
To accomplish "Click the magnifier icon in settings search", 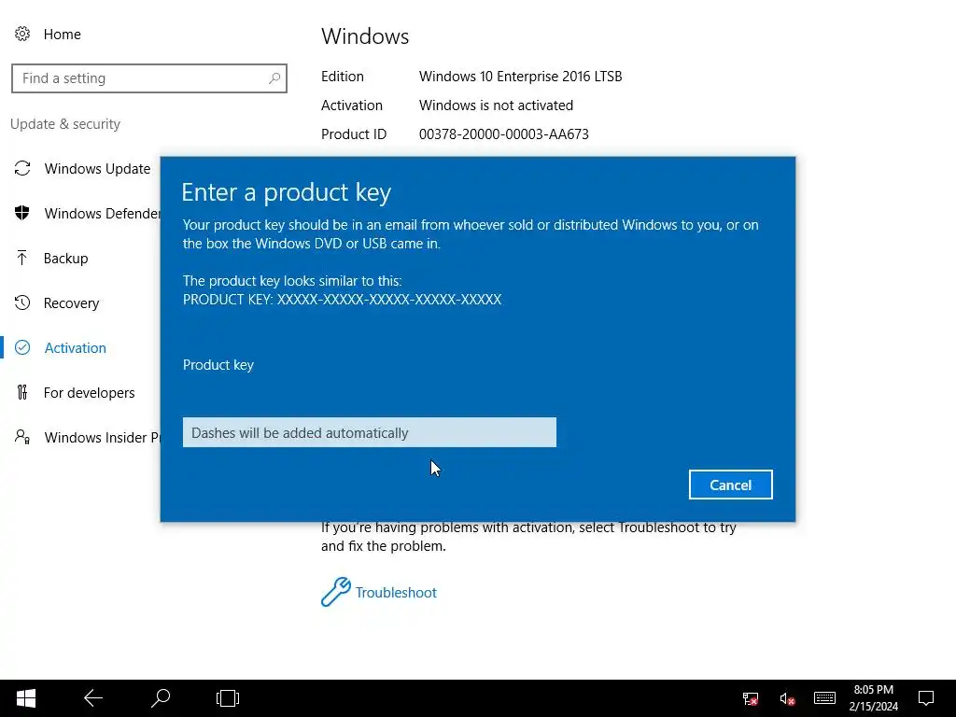I will pos(274,78).
